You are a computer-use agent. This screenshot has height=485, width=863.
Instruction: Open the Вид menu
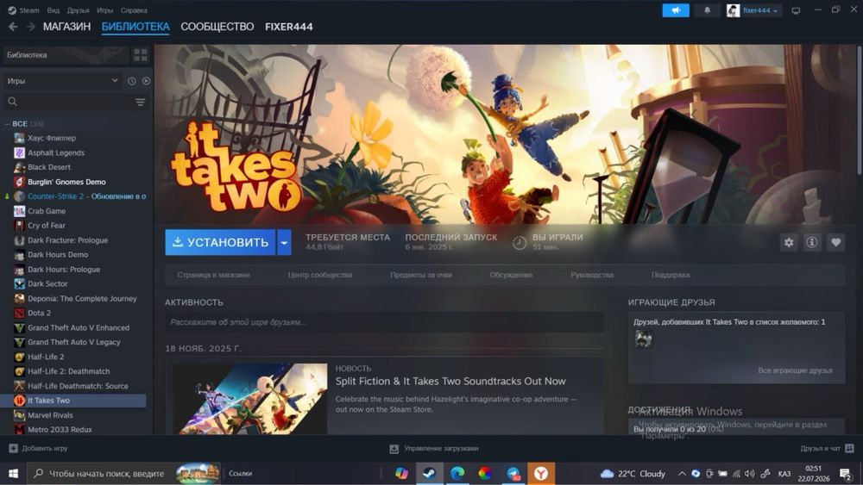click(54, 10)
